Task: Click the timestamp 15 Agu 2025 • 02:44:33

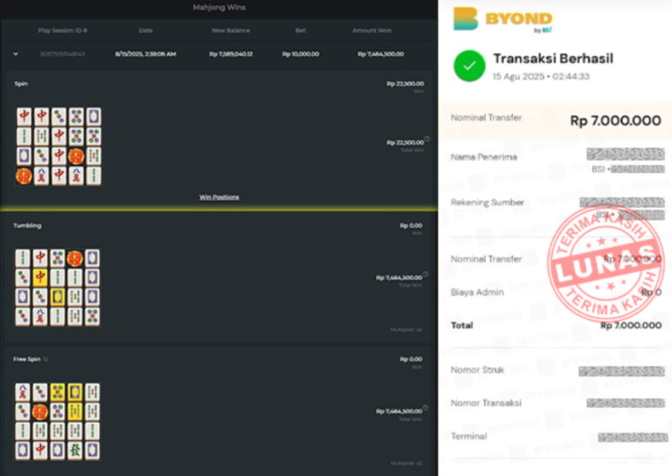Action: 541,76
